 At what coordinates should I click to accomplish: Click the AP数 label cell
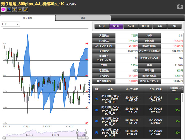pyautogui.click(x=149, y=36)
